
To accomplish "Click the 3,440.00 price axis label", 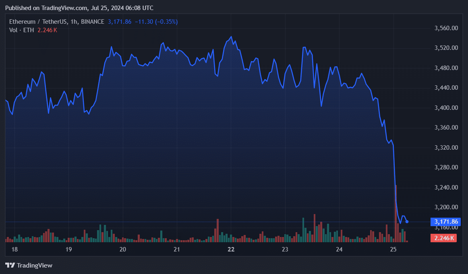I will click(x=446, y=88).
